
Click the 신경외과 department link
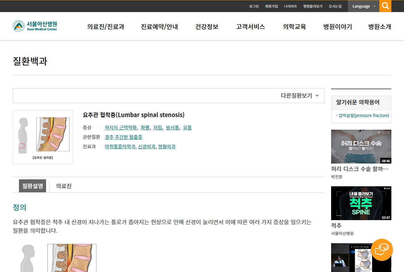(x=146, y=146)
